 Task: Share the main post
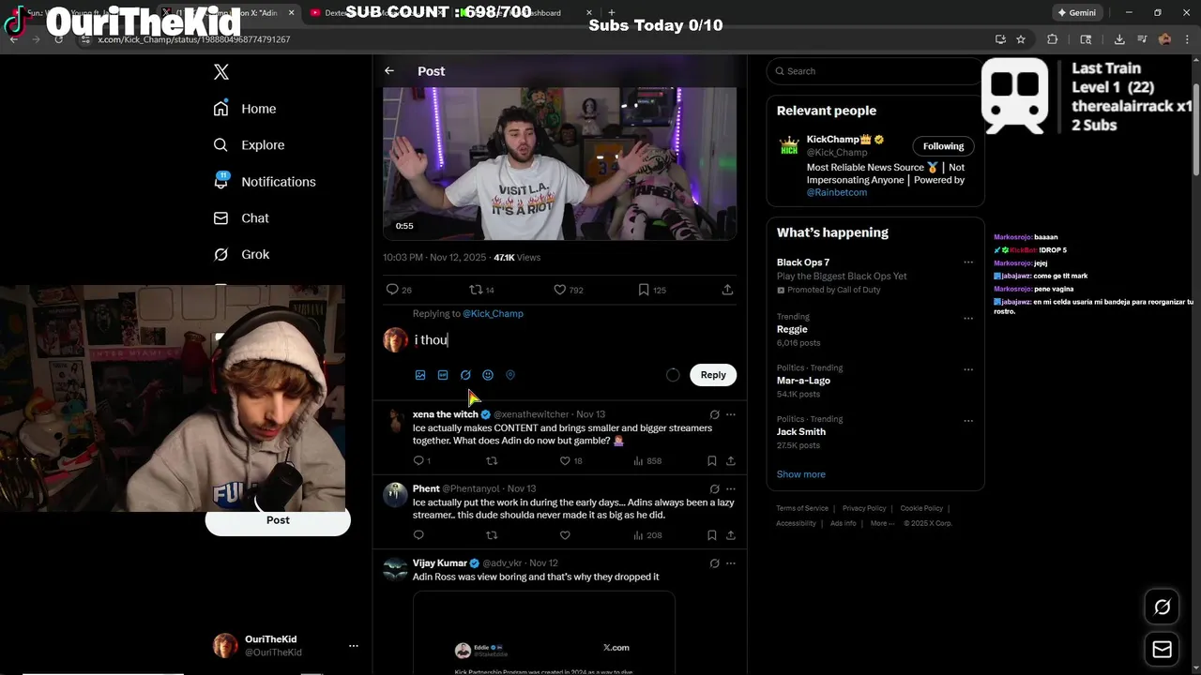tap(727, 290)
